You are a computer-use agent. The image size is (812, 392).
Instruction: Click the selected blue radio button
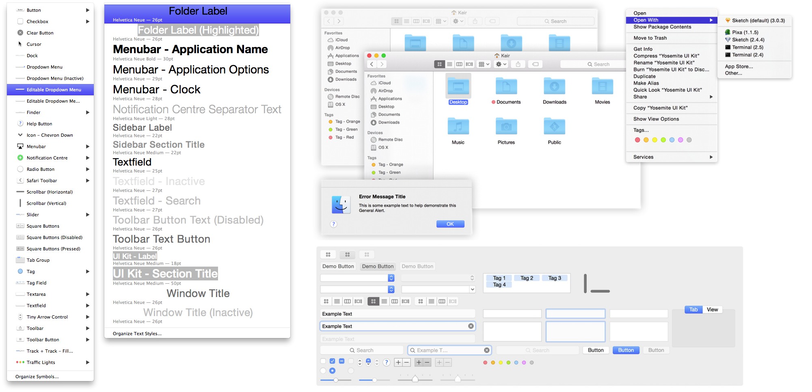tap(332, 370)
